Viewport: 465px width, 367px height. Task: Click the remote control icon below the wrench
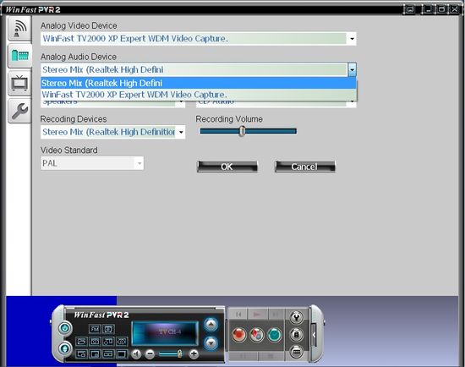[x=296, y=335]
